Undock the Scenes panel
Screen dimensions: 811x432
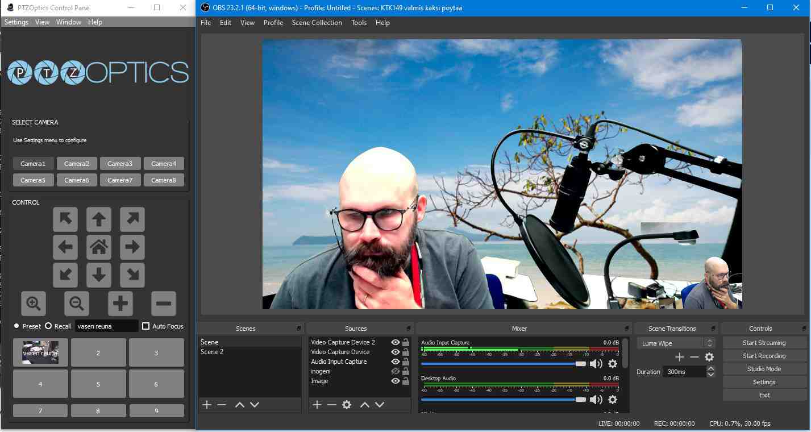click(x=299, y=329)
